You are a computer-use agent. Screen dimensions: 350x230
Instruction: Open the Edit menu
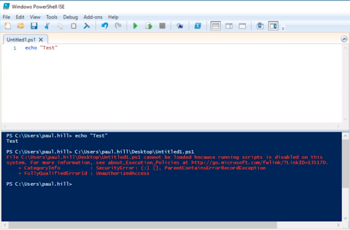point(20,17)
